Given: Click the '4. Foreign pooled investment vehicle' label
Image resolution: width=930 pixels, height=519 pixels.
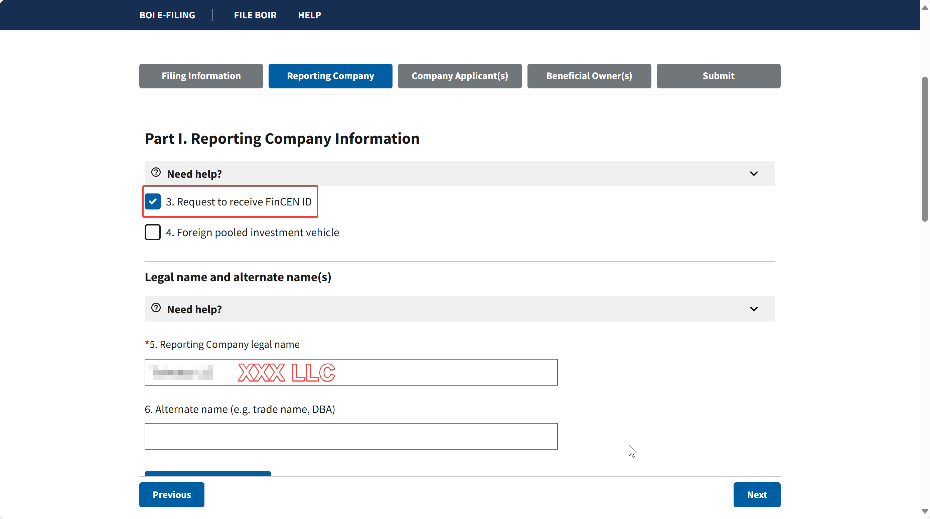Looking at the screenshot, I should (x=252, y=232).
